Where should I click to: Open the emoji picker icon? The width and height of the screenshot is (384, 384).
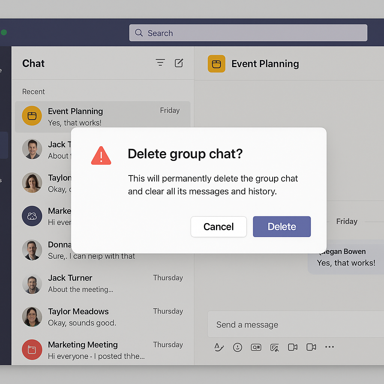(x=237, y=347)
